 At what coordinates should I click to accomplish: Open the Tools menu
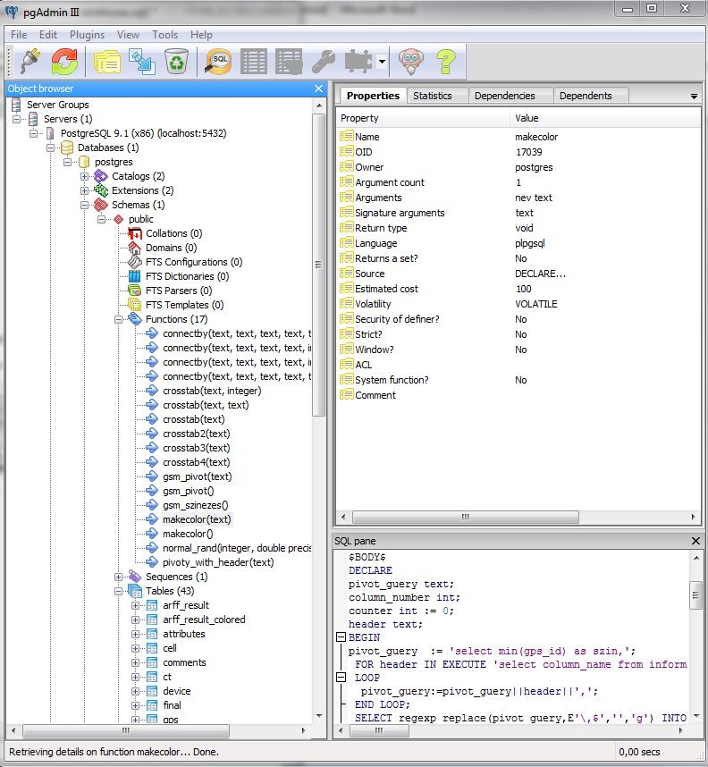point(164,35)
